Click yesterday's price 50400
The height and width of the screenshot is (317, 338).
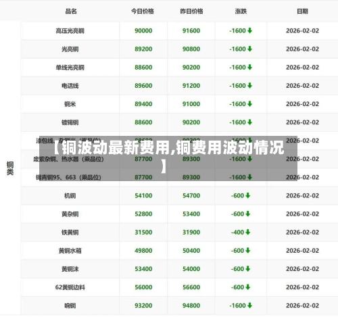(191, 251)
